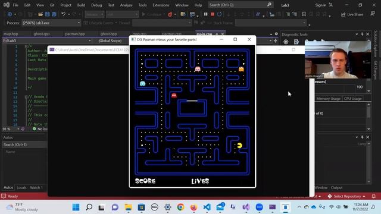Collapse the comment block at line 12
Image resolution: width=381 pixels, height=214 pixels.
[x=26, y=97]
